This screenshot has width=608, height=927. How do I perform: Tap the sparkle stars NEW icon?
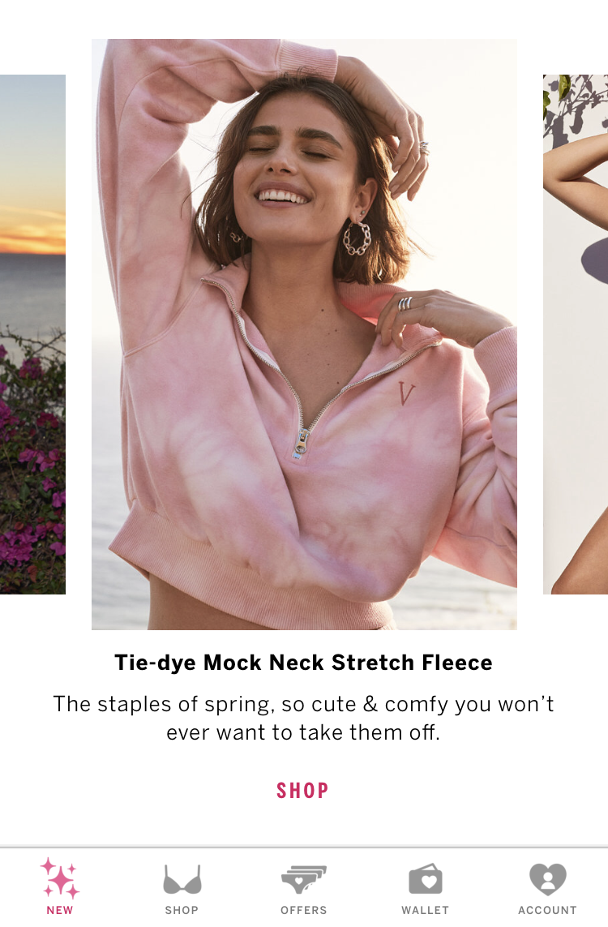[60, 878]
